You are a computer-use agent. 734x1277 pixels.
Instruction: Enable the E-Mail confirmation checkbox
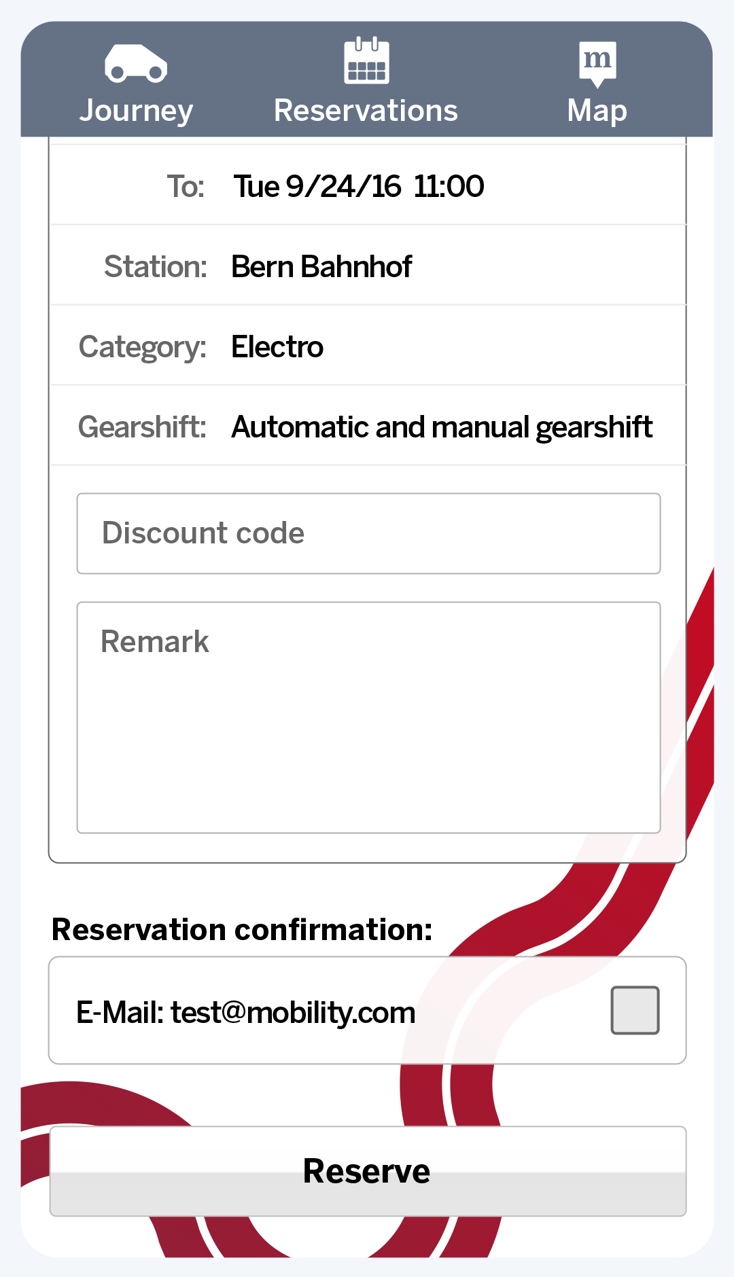[x=635, y=1010]
